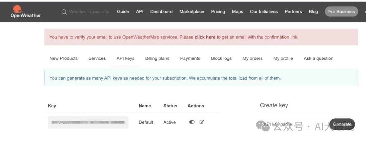Open the Marketplace page
This screenshot has width=366, height=141.
pyautogui.click(x=192, y=11)
